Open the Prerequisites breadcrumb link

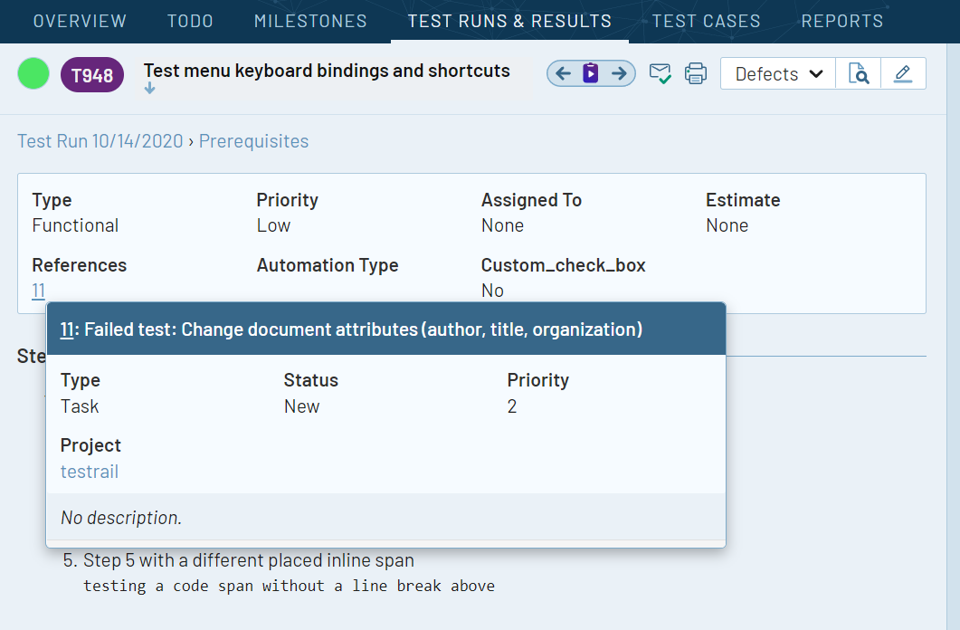(254, 141)
